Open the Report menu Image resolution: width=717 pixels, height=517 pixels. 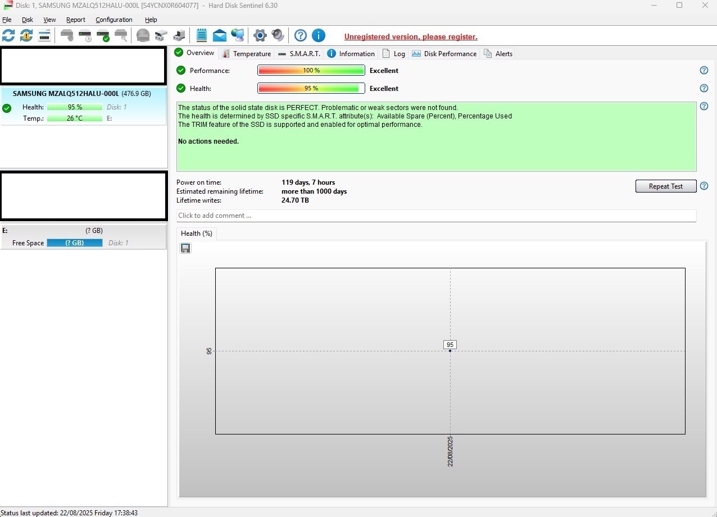tap(76, 20)
